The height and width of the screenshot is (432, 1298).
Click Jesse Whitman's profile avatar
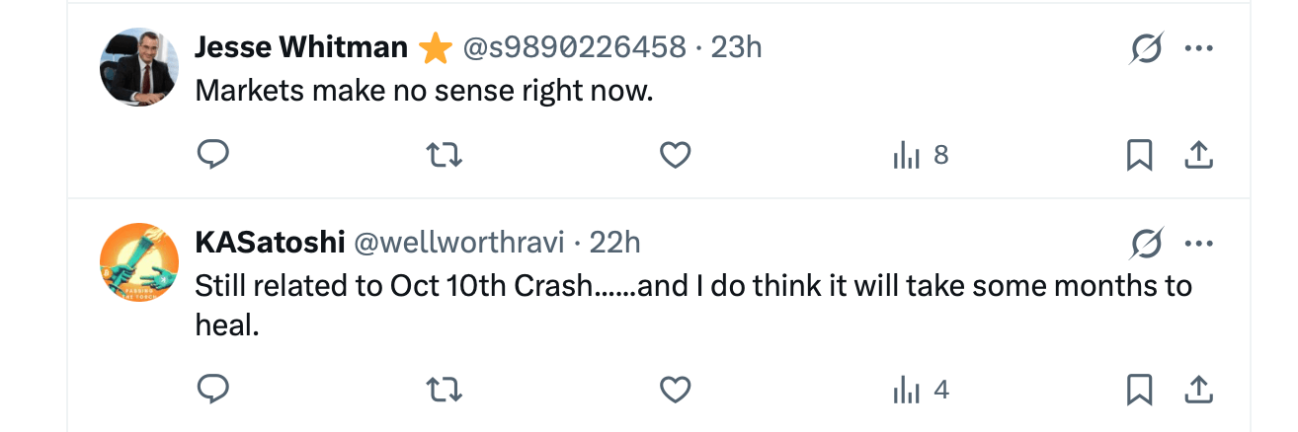coord(139,67)
